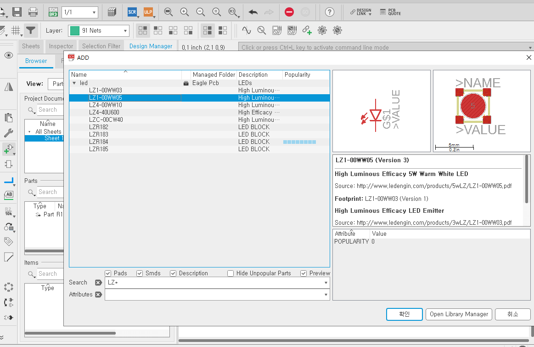The width and height of the screenshot is (534, 347).
Task: Select the AB text label tool
Action: (x=9, y=194)
